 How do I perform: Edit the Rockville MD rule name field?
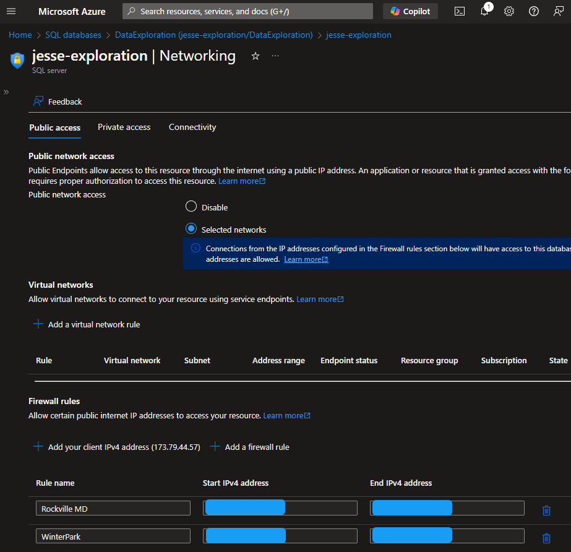click(x=113, y=508)
